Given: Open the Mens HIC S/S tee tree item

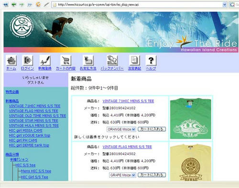Looking at the screenshot, I should 36,171.
